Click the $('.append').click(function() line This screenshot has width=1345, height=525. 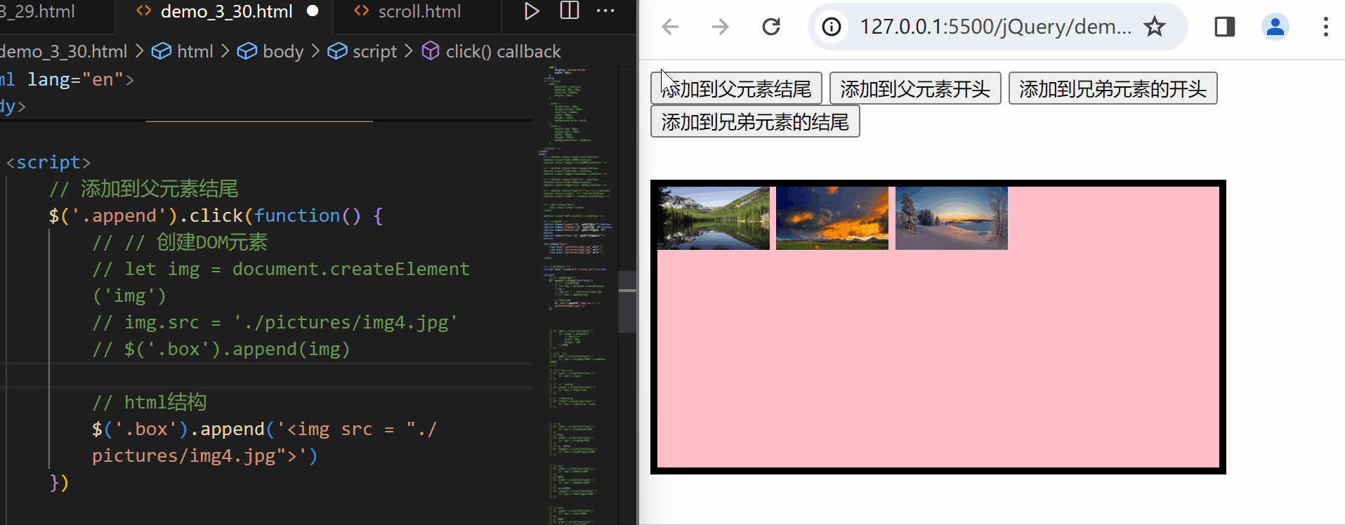(216, 215)
